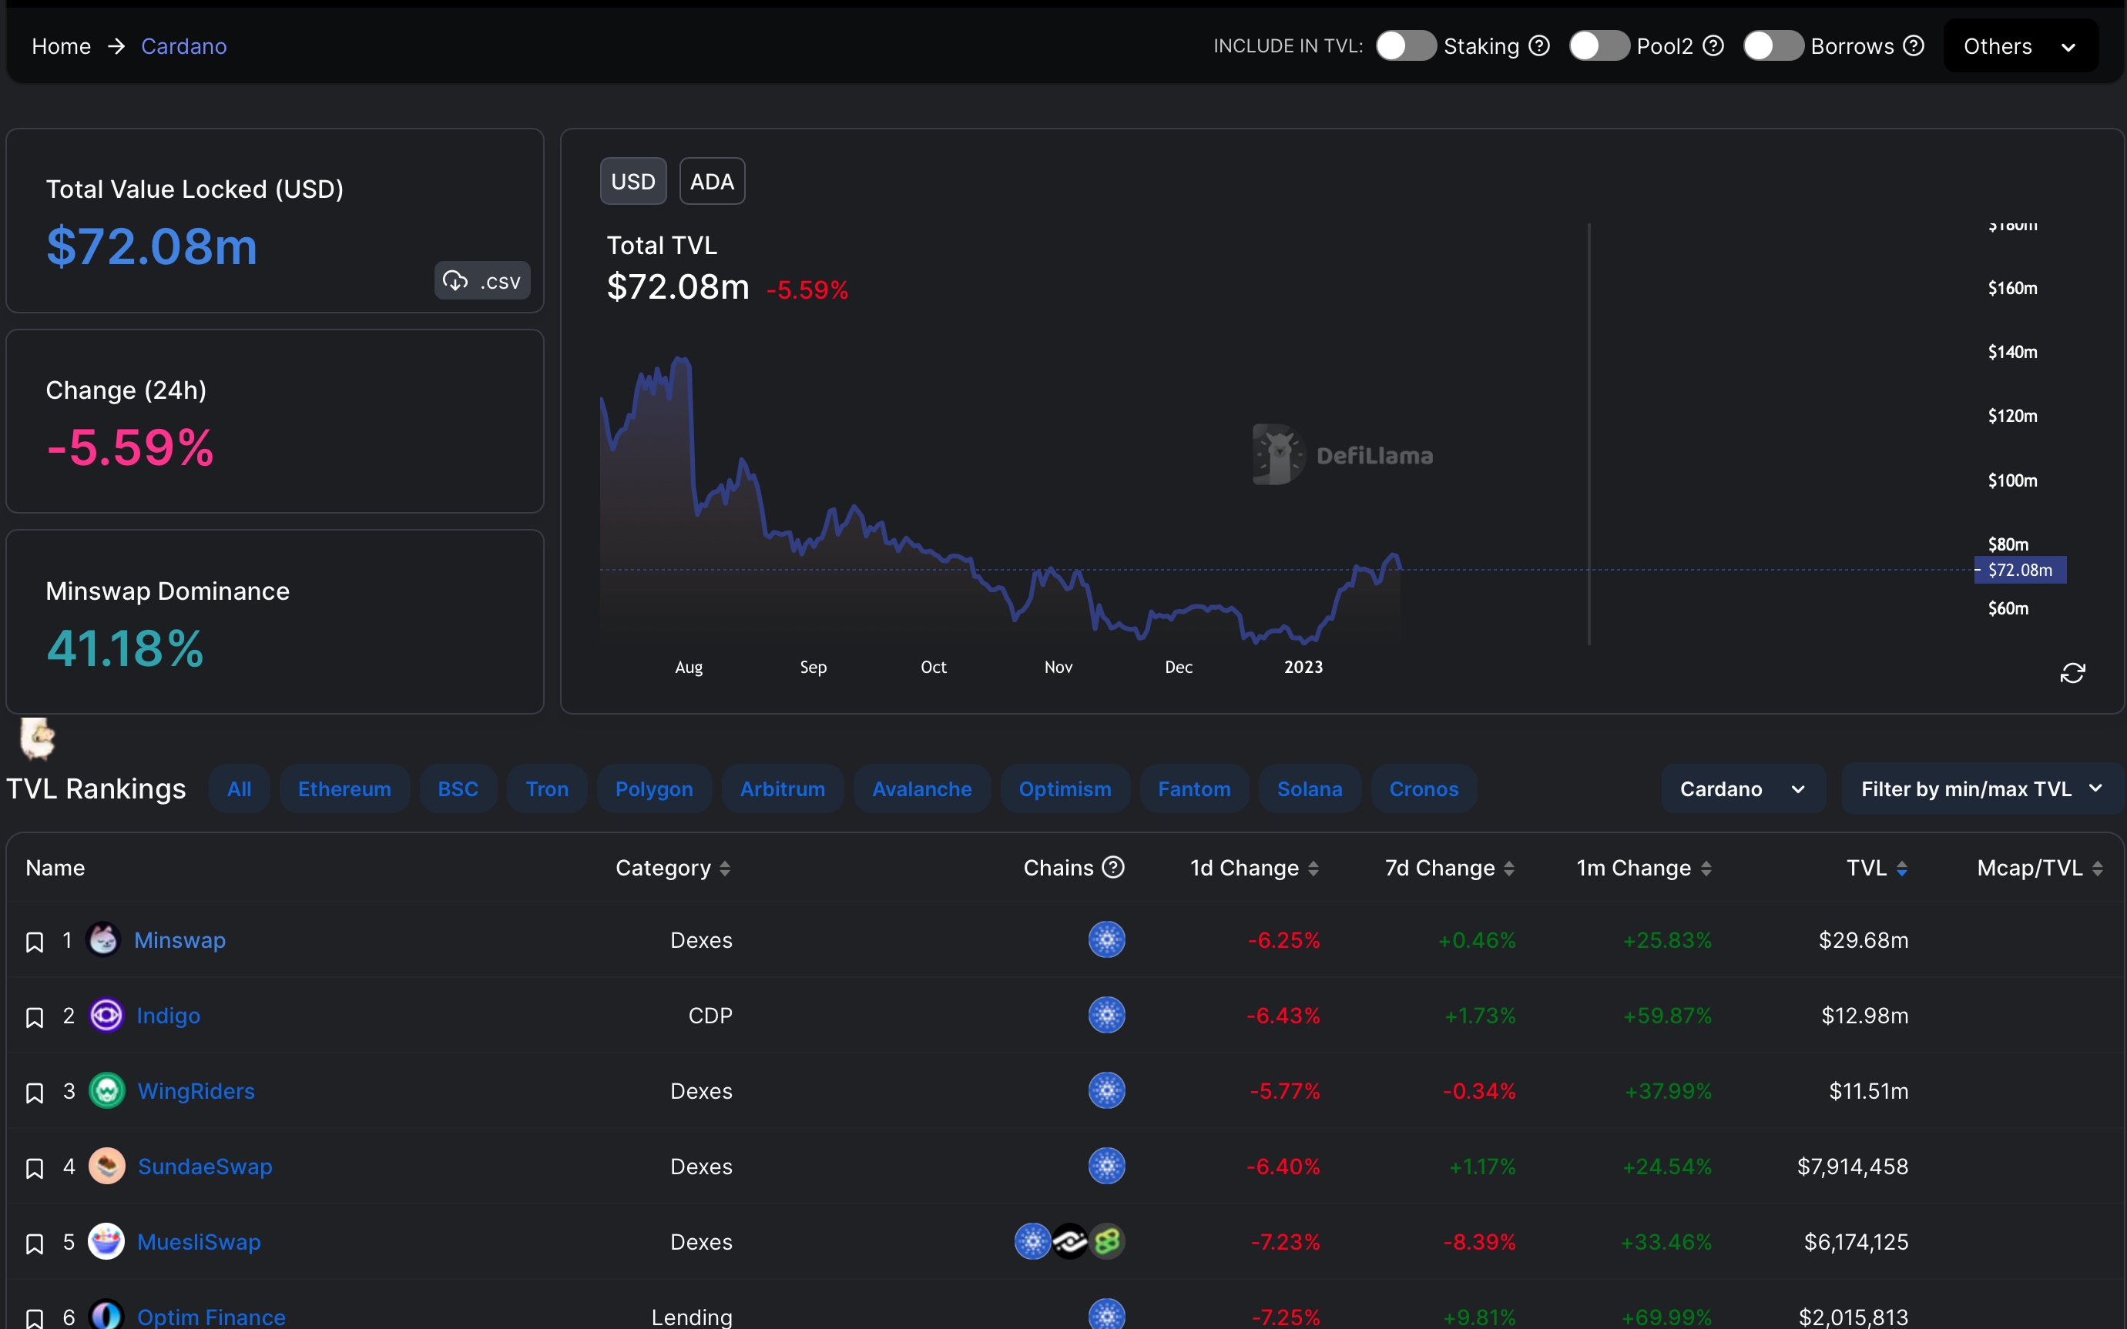Click the bookmark icon beside SundaeSwap
The width and height of the screenshot is (2127, 1329).
[35, 1168]
